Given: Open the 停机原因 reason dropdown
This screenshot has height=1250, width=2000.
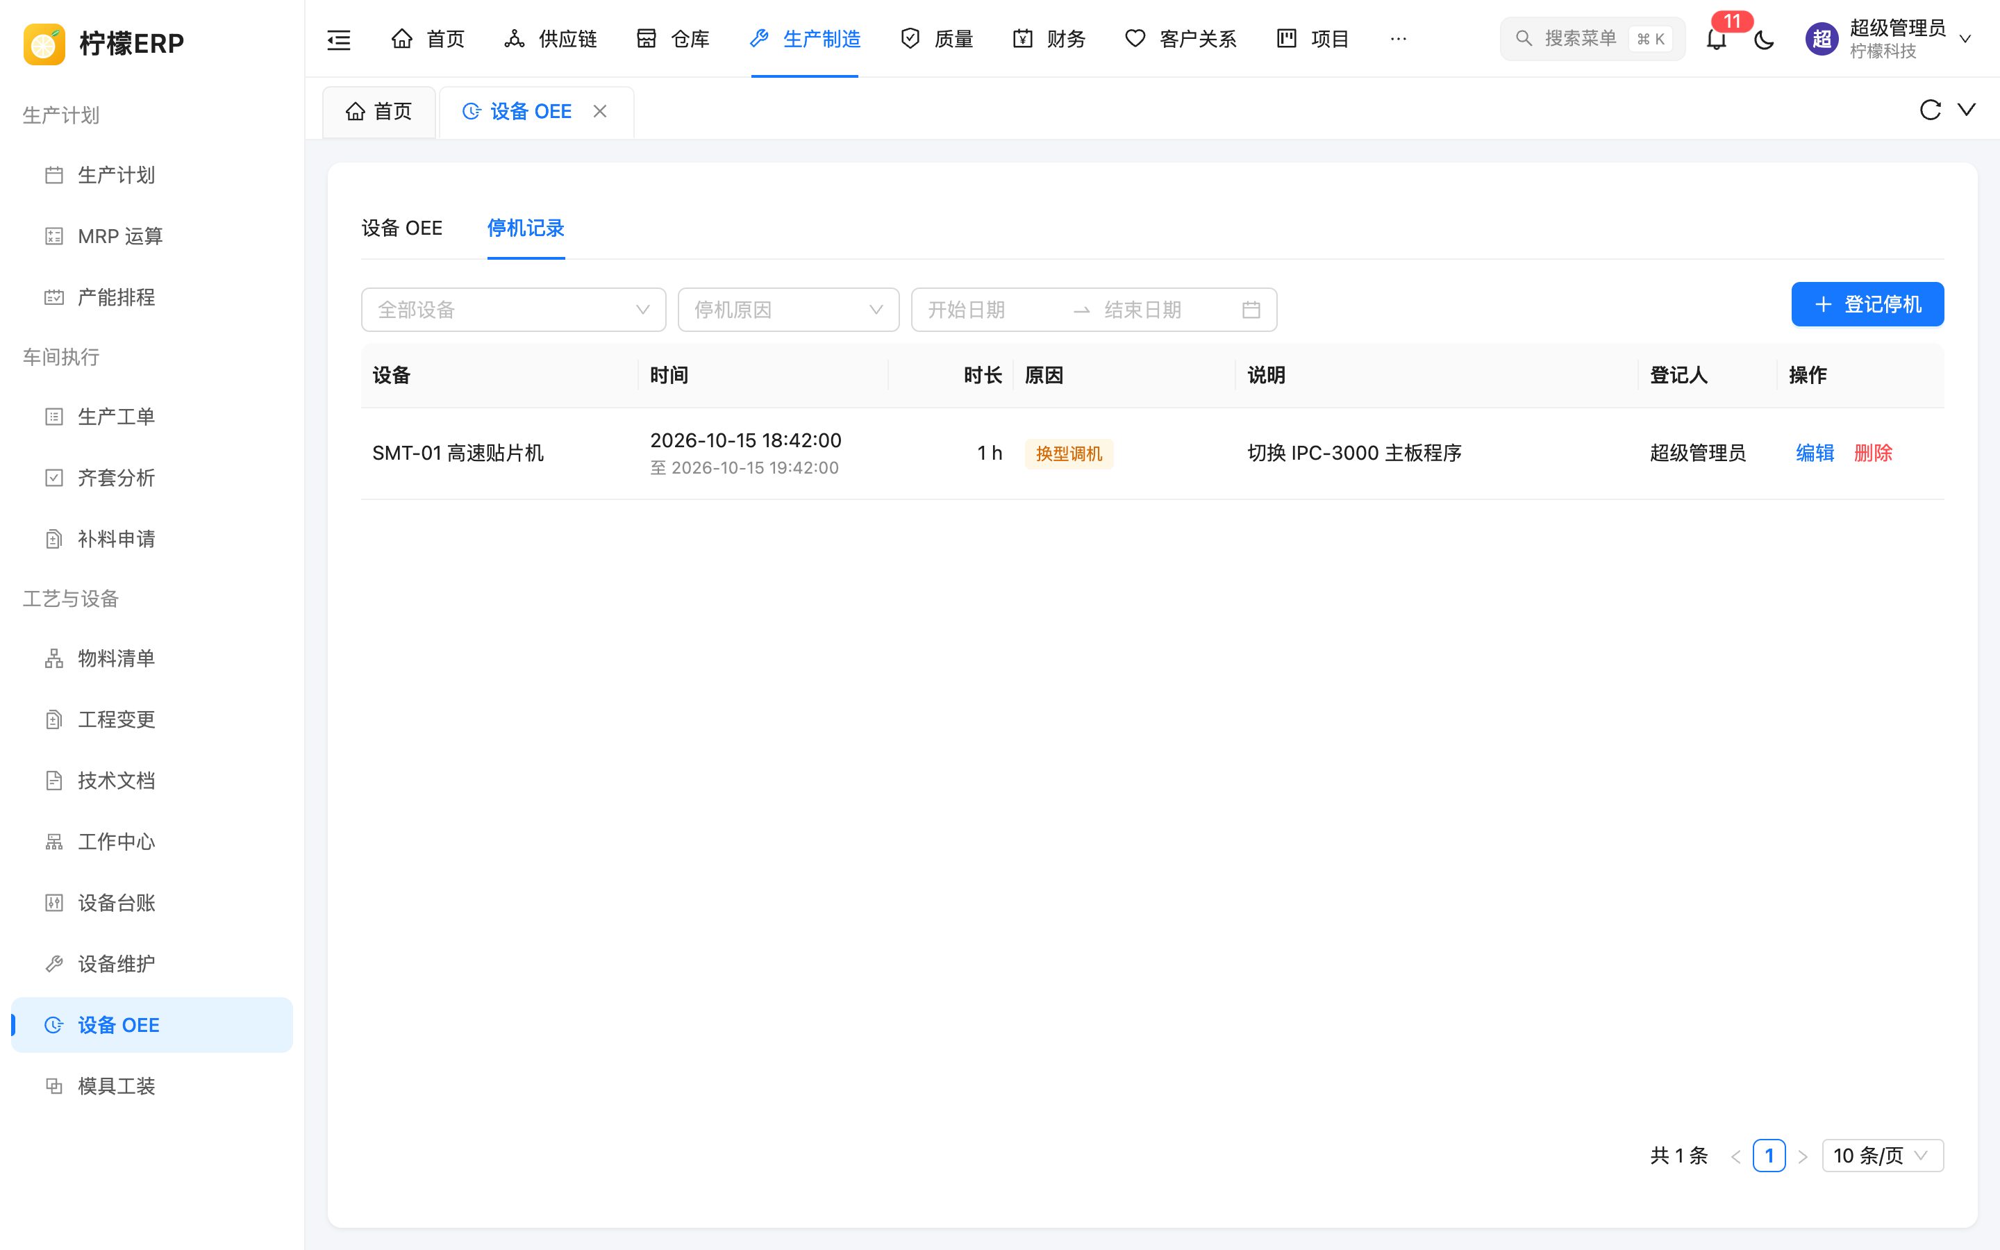Looking at the screenshot, I should [x=788, y=310].
